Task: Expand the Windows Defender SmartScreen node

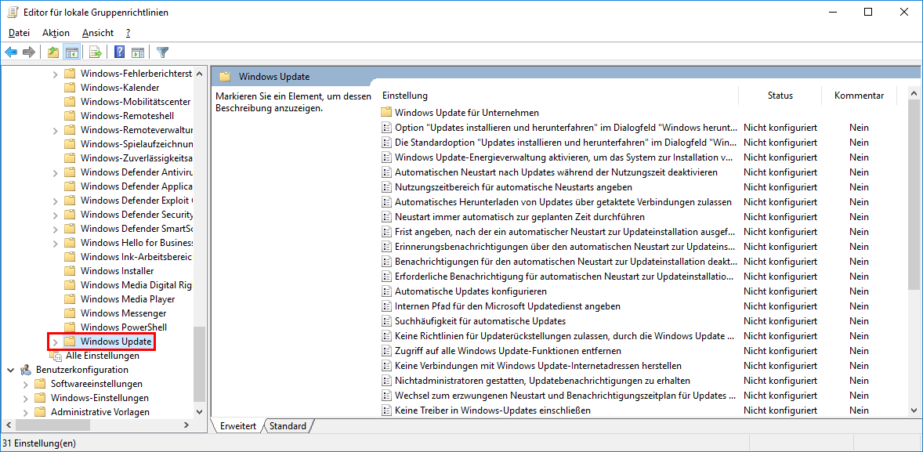Action: (x=55, y=229)
